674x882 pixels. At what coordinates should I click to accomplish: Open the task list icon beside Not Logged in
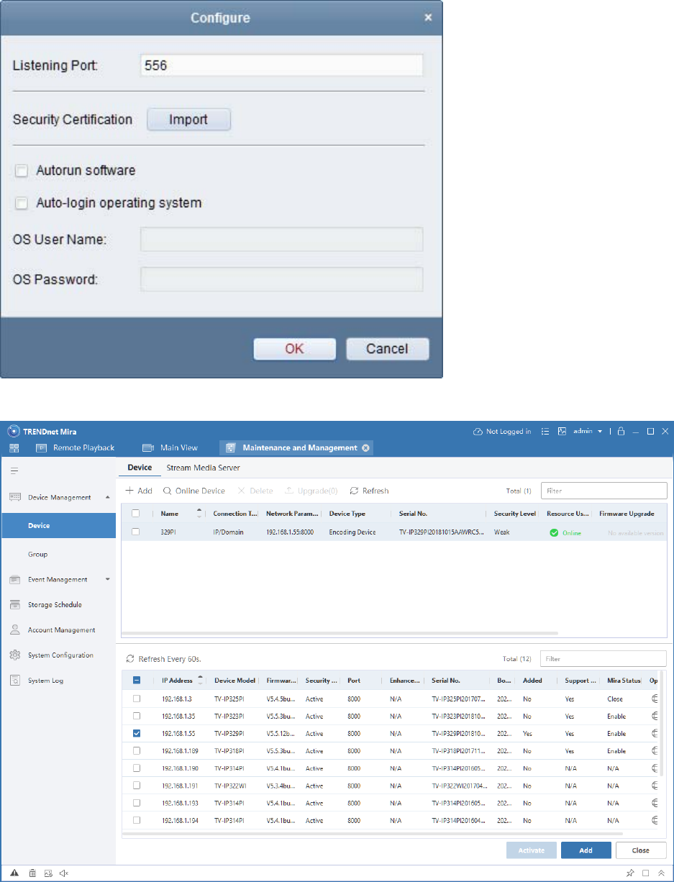pyautogui.click(x=545, y=431)
